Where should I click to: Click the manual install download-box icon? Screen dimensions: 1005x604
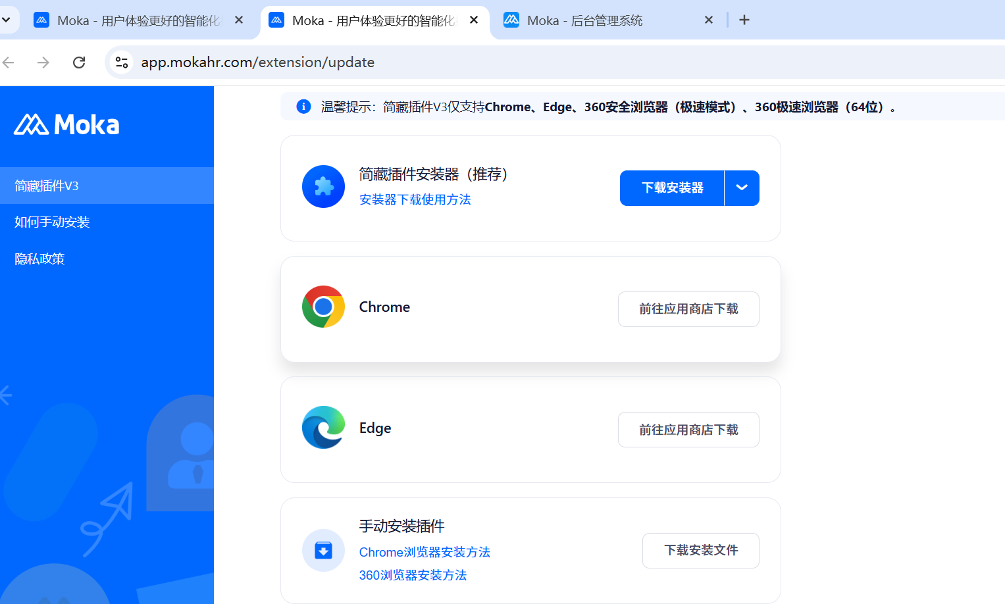323,550
